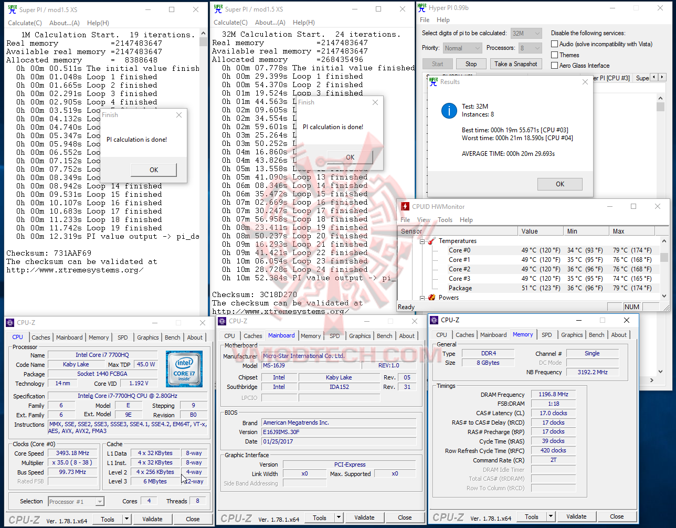Click the left tab-scroll arrow in Hyper PI
Screen dimensions: 676x528
pos(654,78)
